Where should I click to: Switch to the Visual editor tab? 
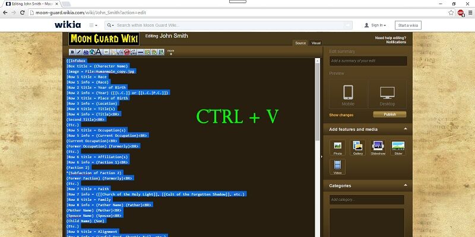316,43
